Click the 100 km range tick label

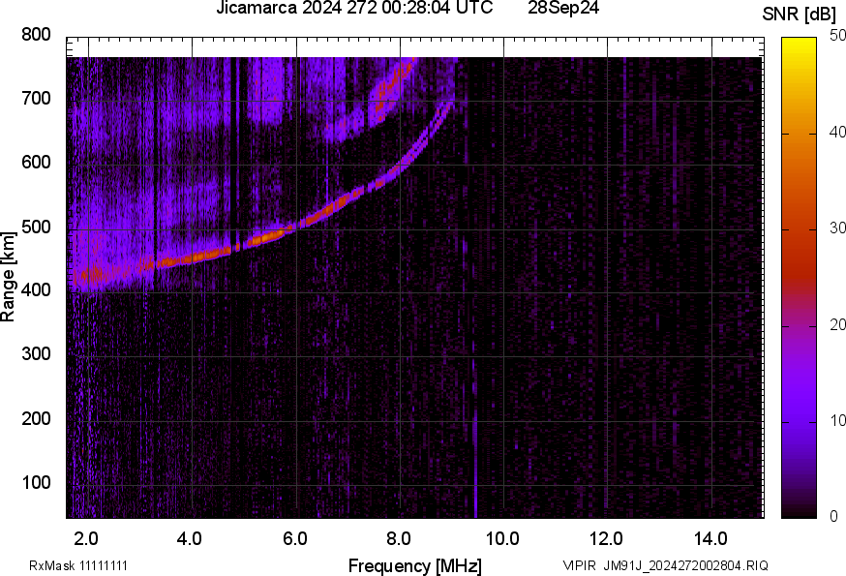pos(36,483)
